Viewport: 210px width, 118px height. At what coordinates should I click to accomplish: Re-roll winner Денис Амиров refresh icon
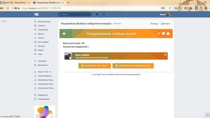[x=165, y=55]
